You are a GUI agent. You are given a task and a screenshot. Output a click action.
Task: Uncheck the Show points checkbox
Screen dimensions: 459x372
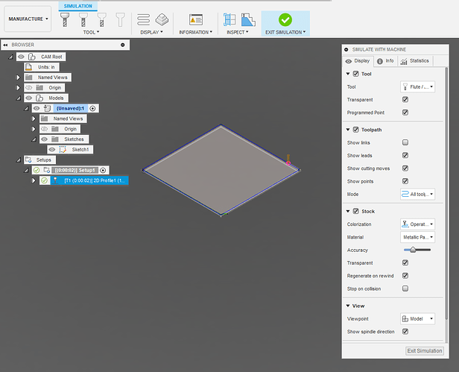[x=405, y=181]
